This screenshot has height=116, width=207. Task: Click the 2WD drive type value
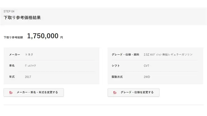pyautogui.click(x=147, y=77)
